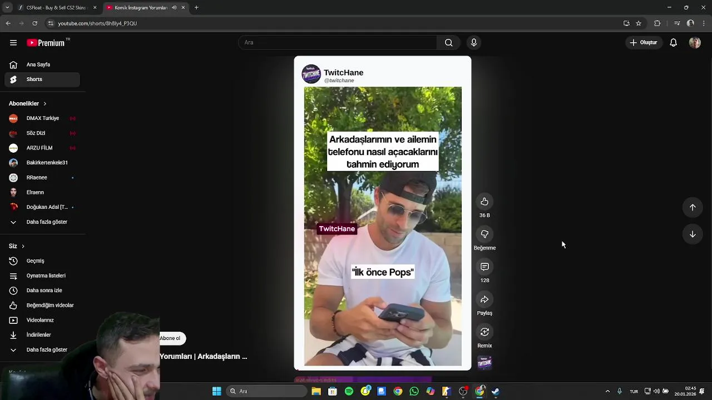Screen dimensions: 712x400
Task: Open Elraenn channel subscription
Action: coord(42,192)
